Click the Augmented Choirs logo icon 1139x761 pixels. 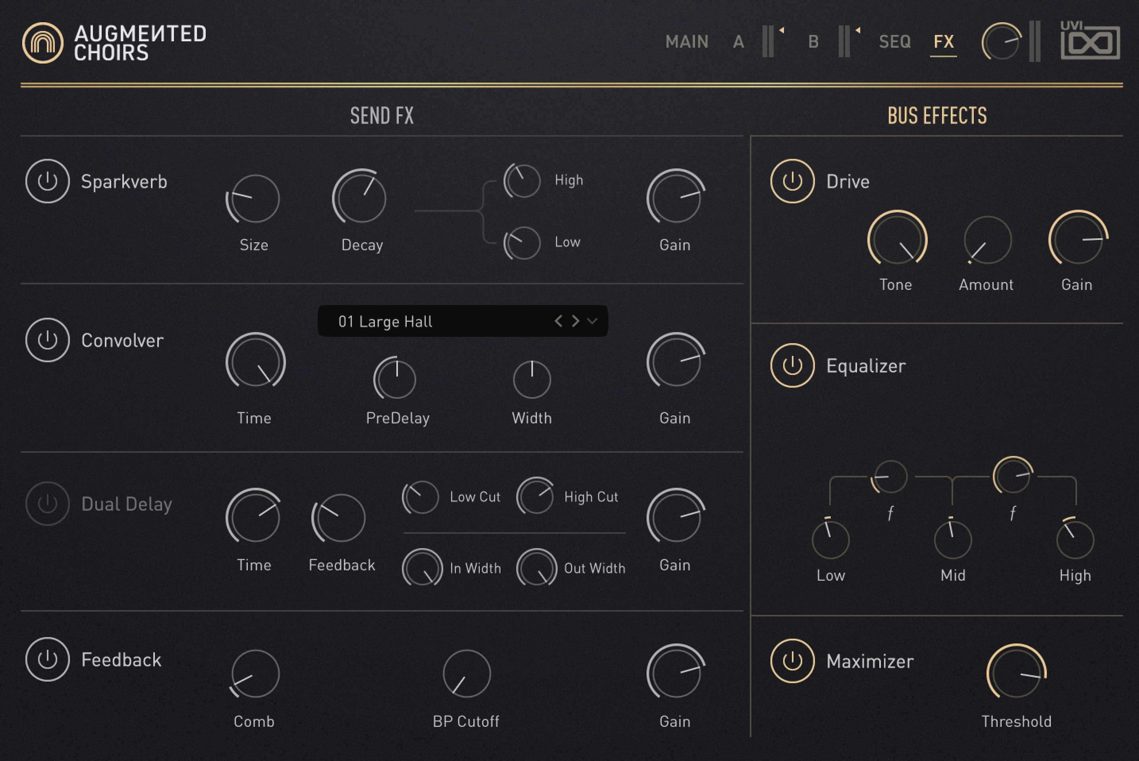43,43
